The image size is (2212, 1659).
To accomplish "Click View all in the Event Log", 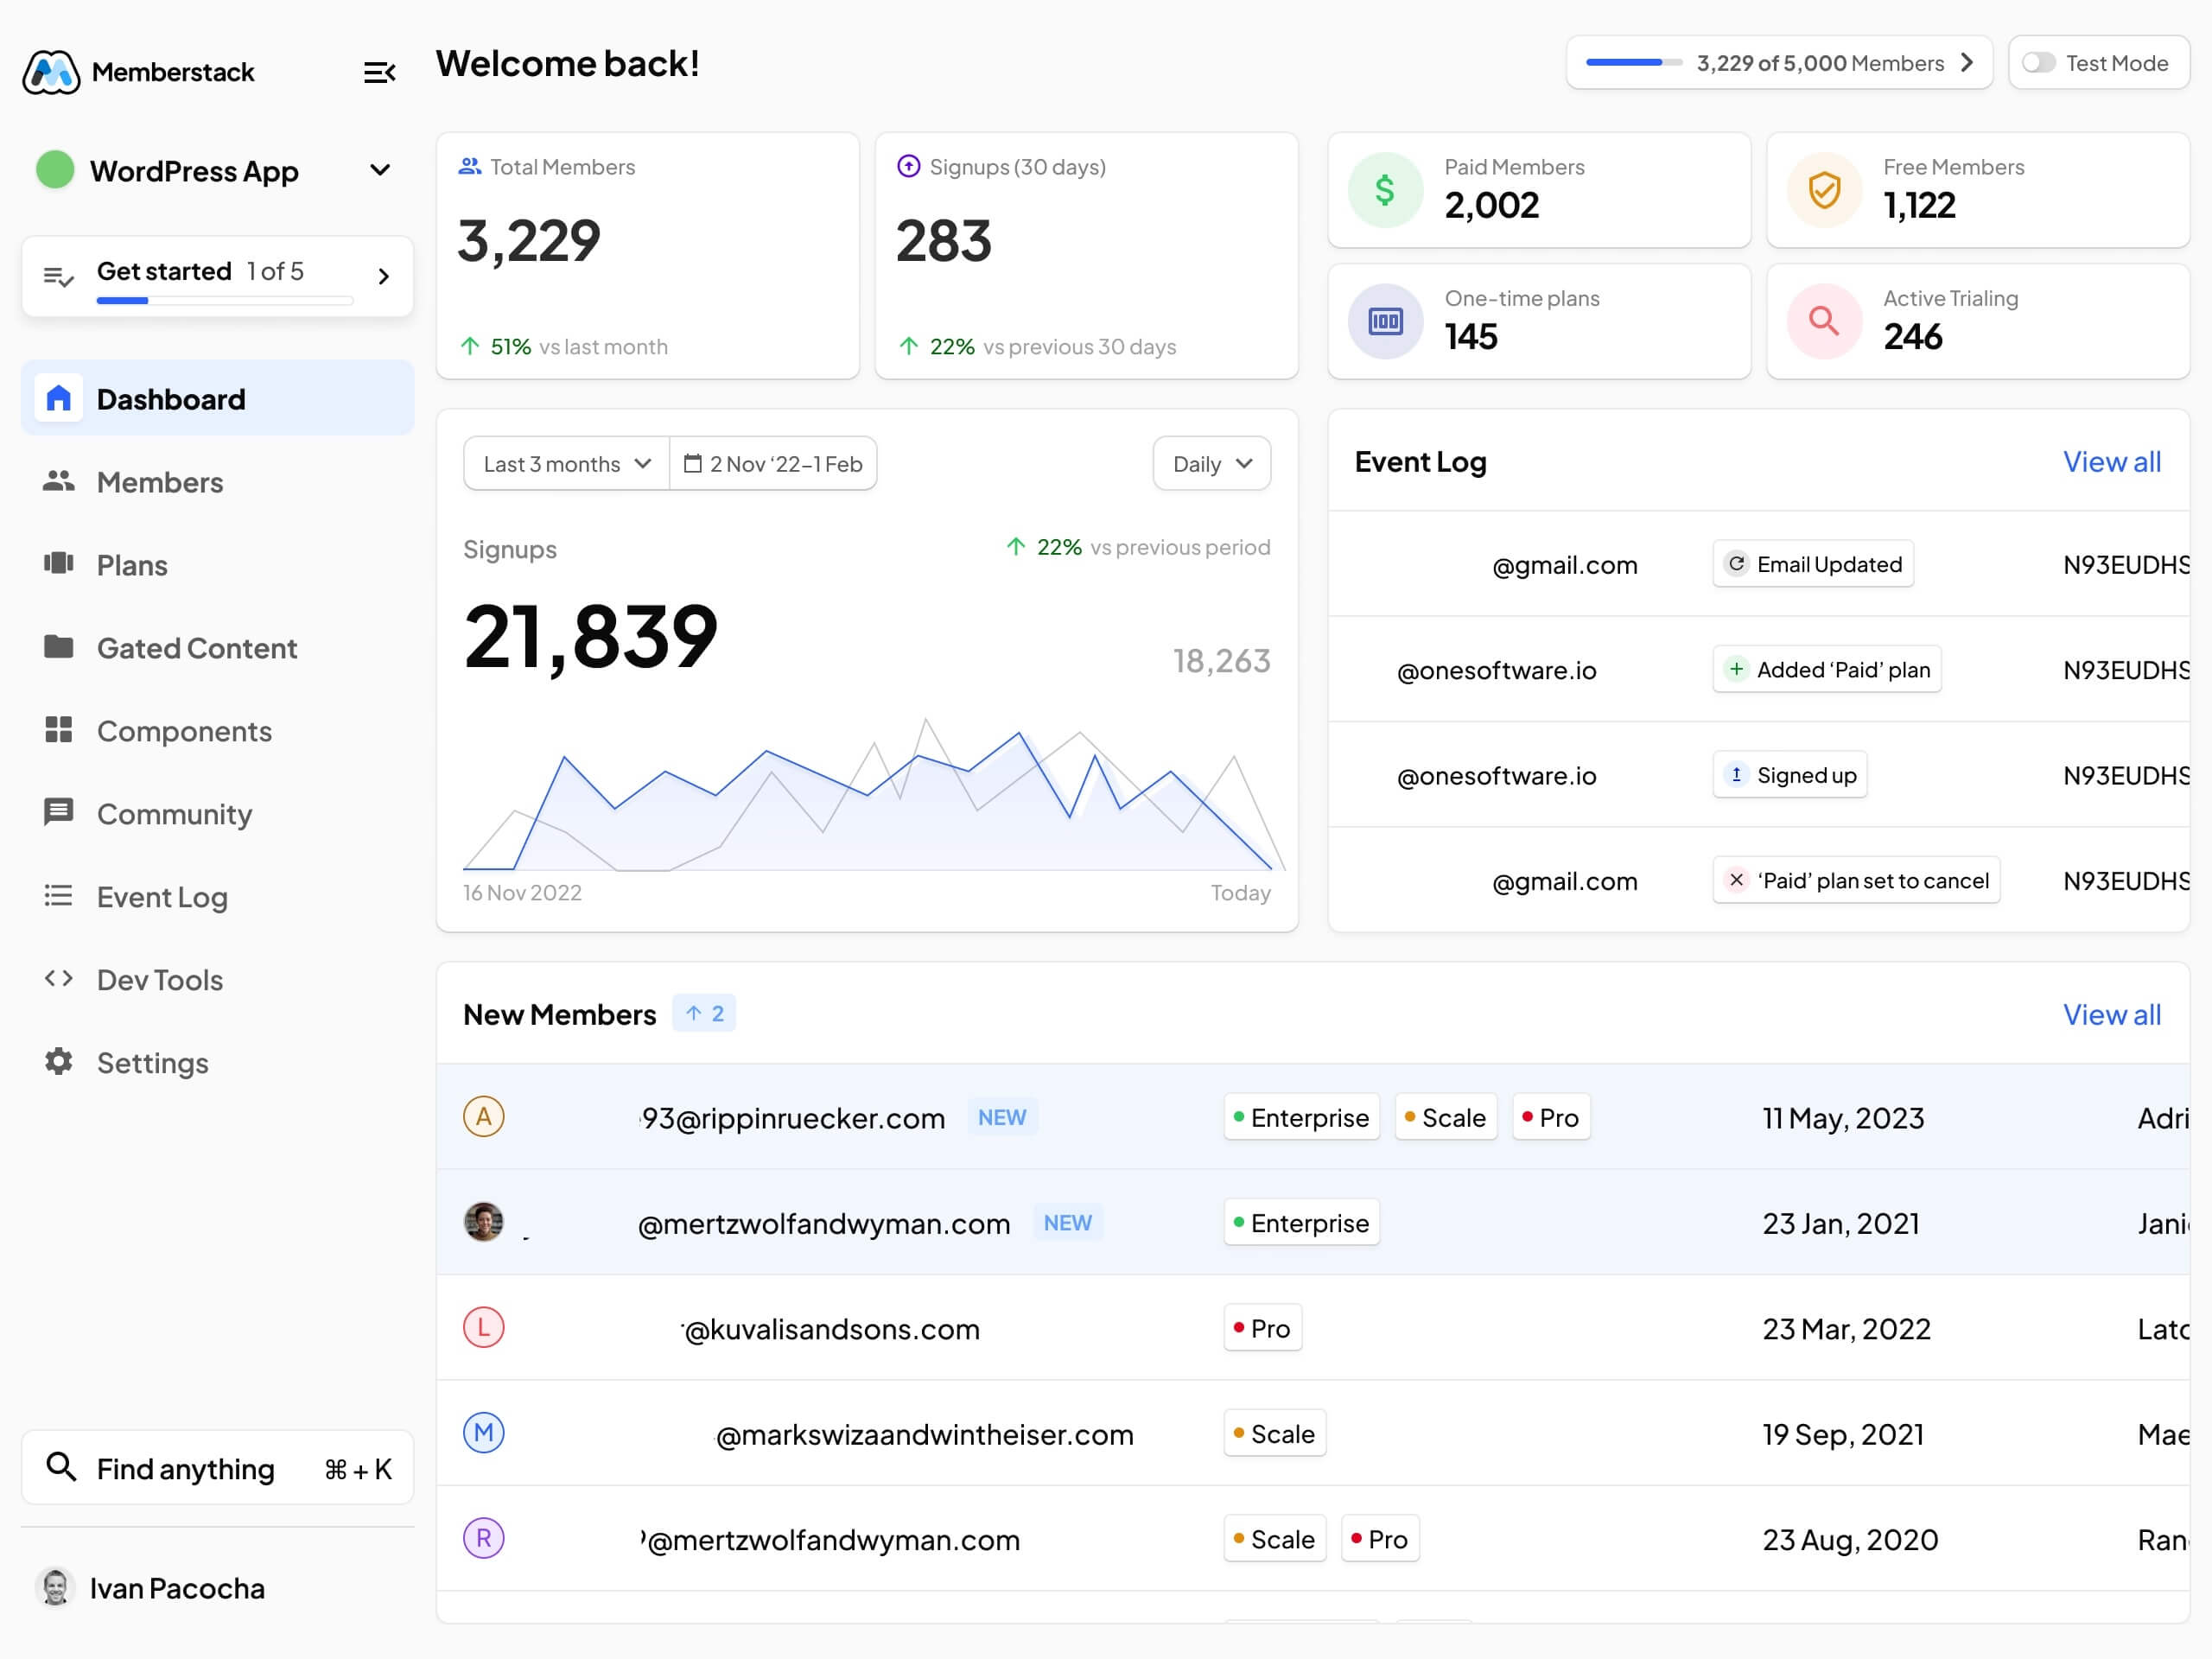I will point(2111,461).
